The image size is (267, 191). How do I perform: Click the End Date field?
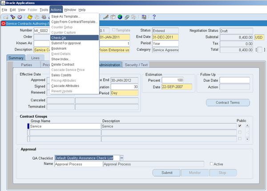pos(165,37)
